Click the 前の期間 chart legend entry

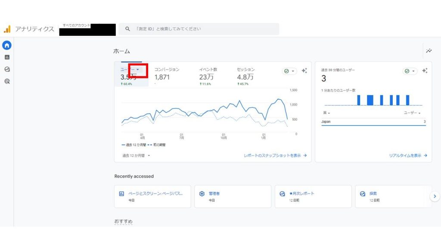pyautogui.click(x=157, y=145)
